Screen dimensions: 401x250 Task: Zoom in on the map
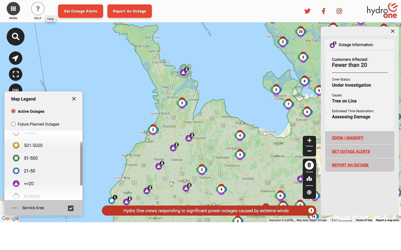tap(309, 141)
